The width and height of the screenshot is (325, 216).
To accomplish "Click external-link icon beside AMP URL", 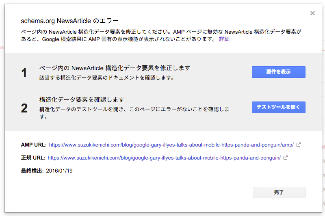I will point(299,145).
